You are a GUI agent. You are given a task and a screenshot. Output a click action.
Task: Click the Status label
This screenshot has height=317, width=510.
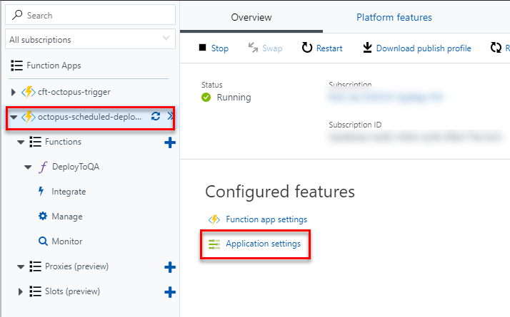coord(211,85)
